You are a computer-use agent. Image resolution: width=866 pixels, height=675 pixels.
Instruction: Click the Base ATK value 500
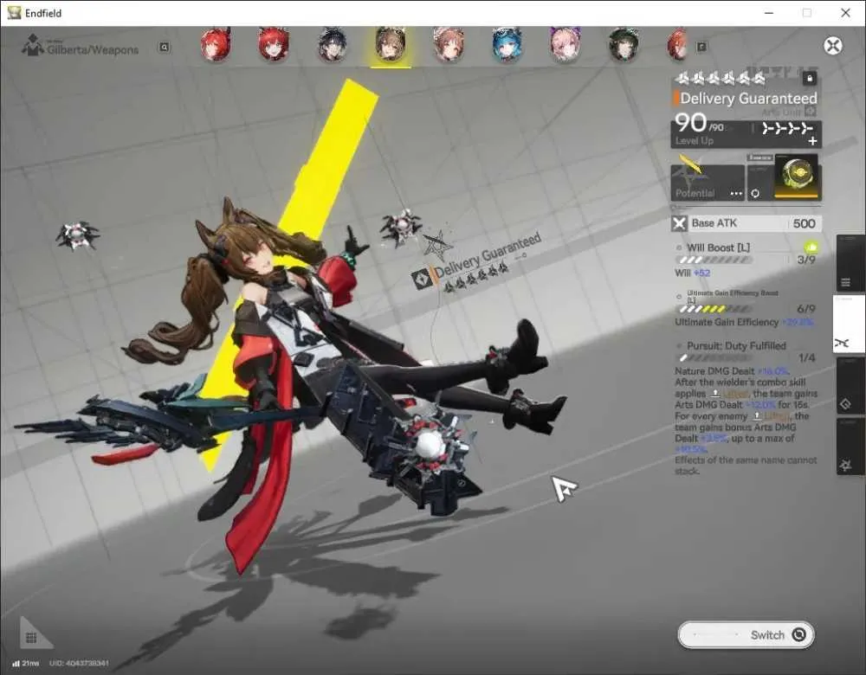tap(804, 223)
